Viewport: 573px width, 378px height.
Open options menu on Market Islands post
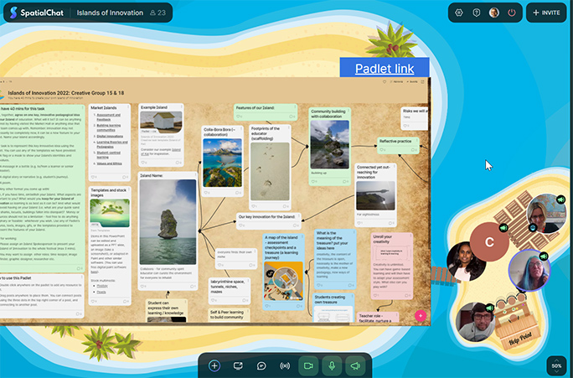click(x=128, y=107)
